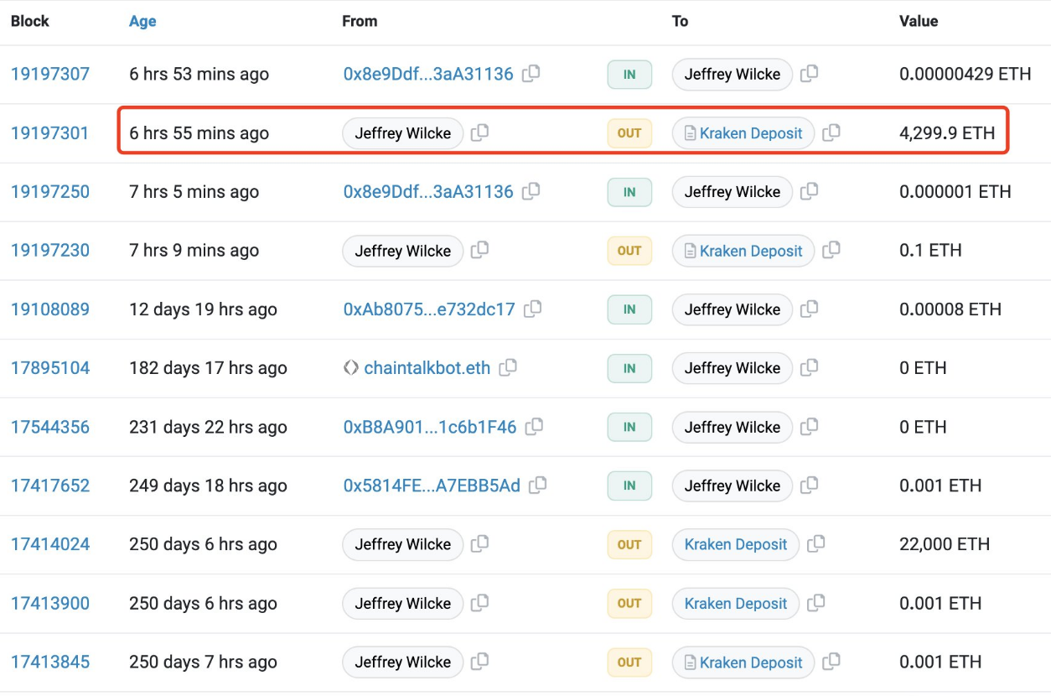The width and height of the screenshot is (1051, 696).
Task: Open the chaintalkbot.eth address page
Action: point(427,368)
